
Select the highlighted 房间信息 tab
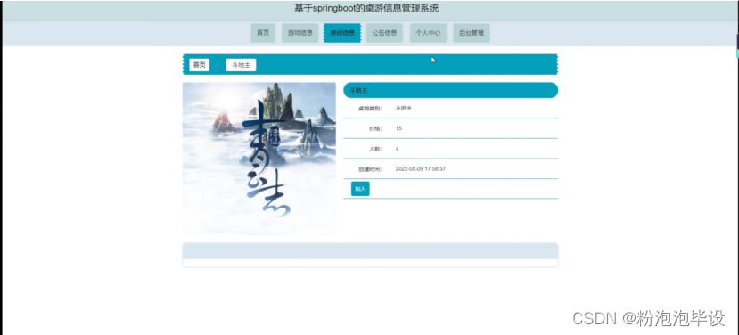point(342,33)
